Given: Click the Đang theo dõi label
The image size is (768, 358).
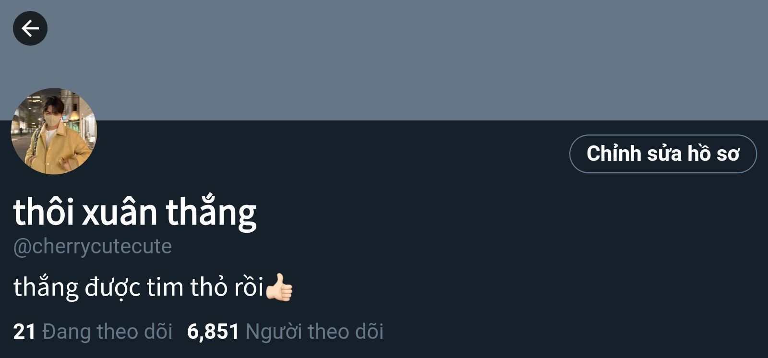Looking at the screenshot, I should coord(108,332).
